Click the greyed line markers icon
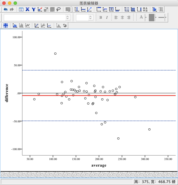The height and width of the screenshot is (185, 178). 27,25
